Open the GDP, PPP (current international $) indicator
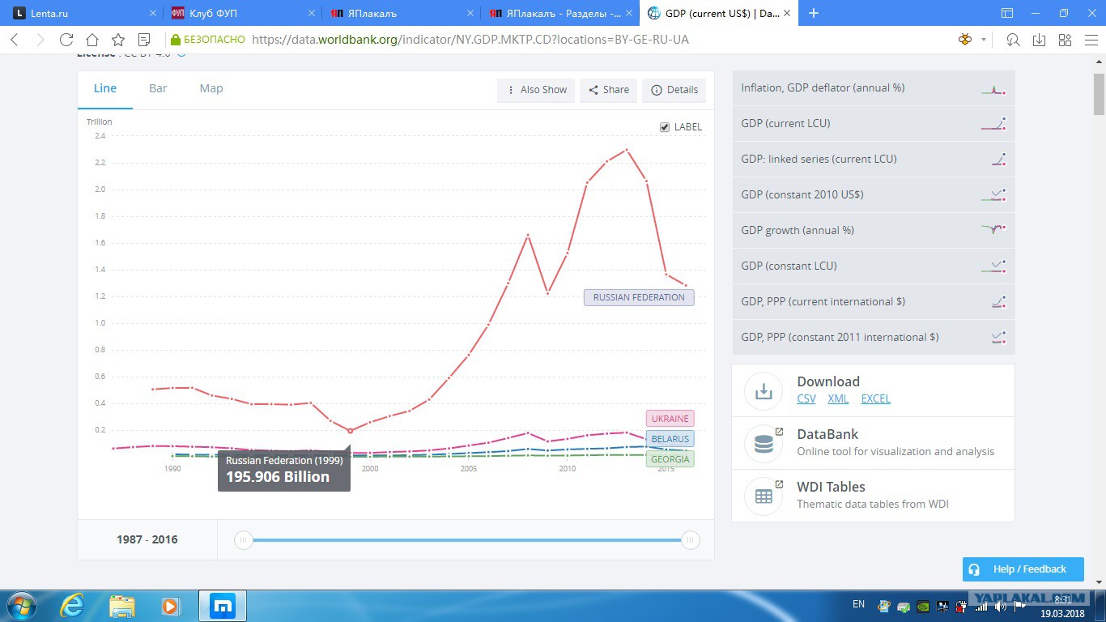 pos(874,302)
